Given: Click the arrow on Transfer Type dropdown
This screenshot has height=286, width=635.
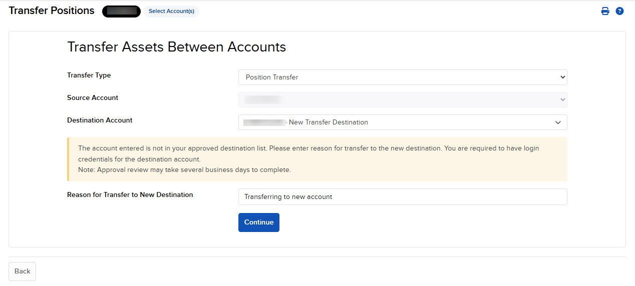Looking at the screenshot, I should [x=562, y=77].
